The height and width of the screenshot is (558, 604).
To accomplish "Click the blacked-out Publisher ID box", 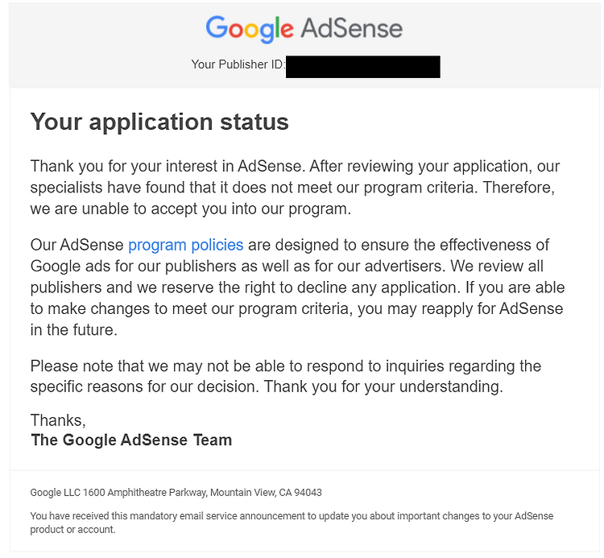I will [363, 67].
